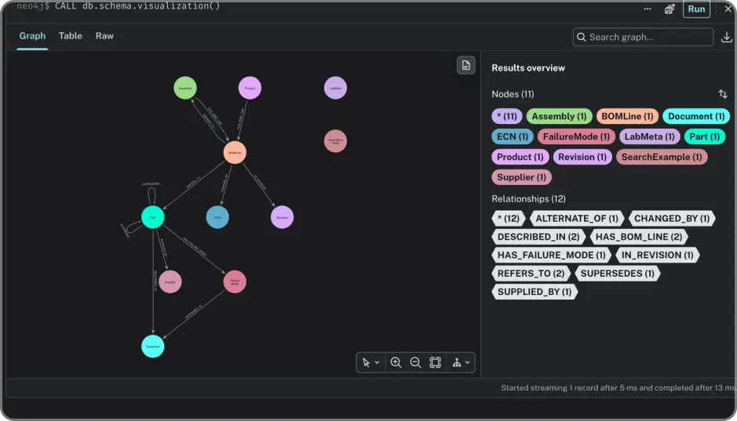
Task: Click the green Assembly graph node
Action: coord(185,88)
